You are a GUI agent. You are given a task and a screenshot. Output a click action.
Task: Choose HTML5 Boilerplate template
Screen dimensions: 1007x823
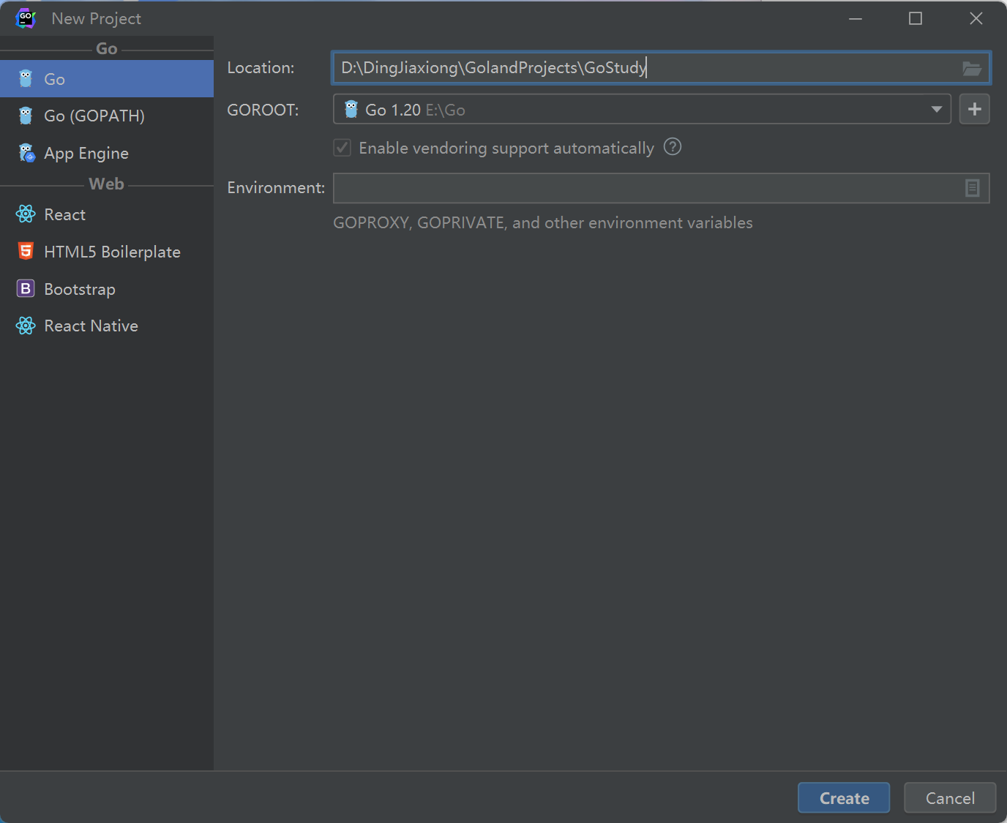tap(107, 252)
